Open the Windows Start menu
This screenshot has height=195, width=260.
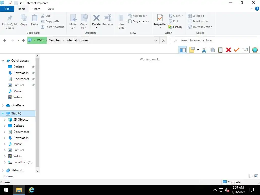(x=6, y=190)
